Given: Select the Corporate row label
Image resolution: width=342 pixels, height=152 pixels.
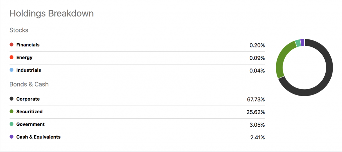Looking at the screenshot, I should coord(28,99).
